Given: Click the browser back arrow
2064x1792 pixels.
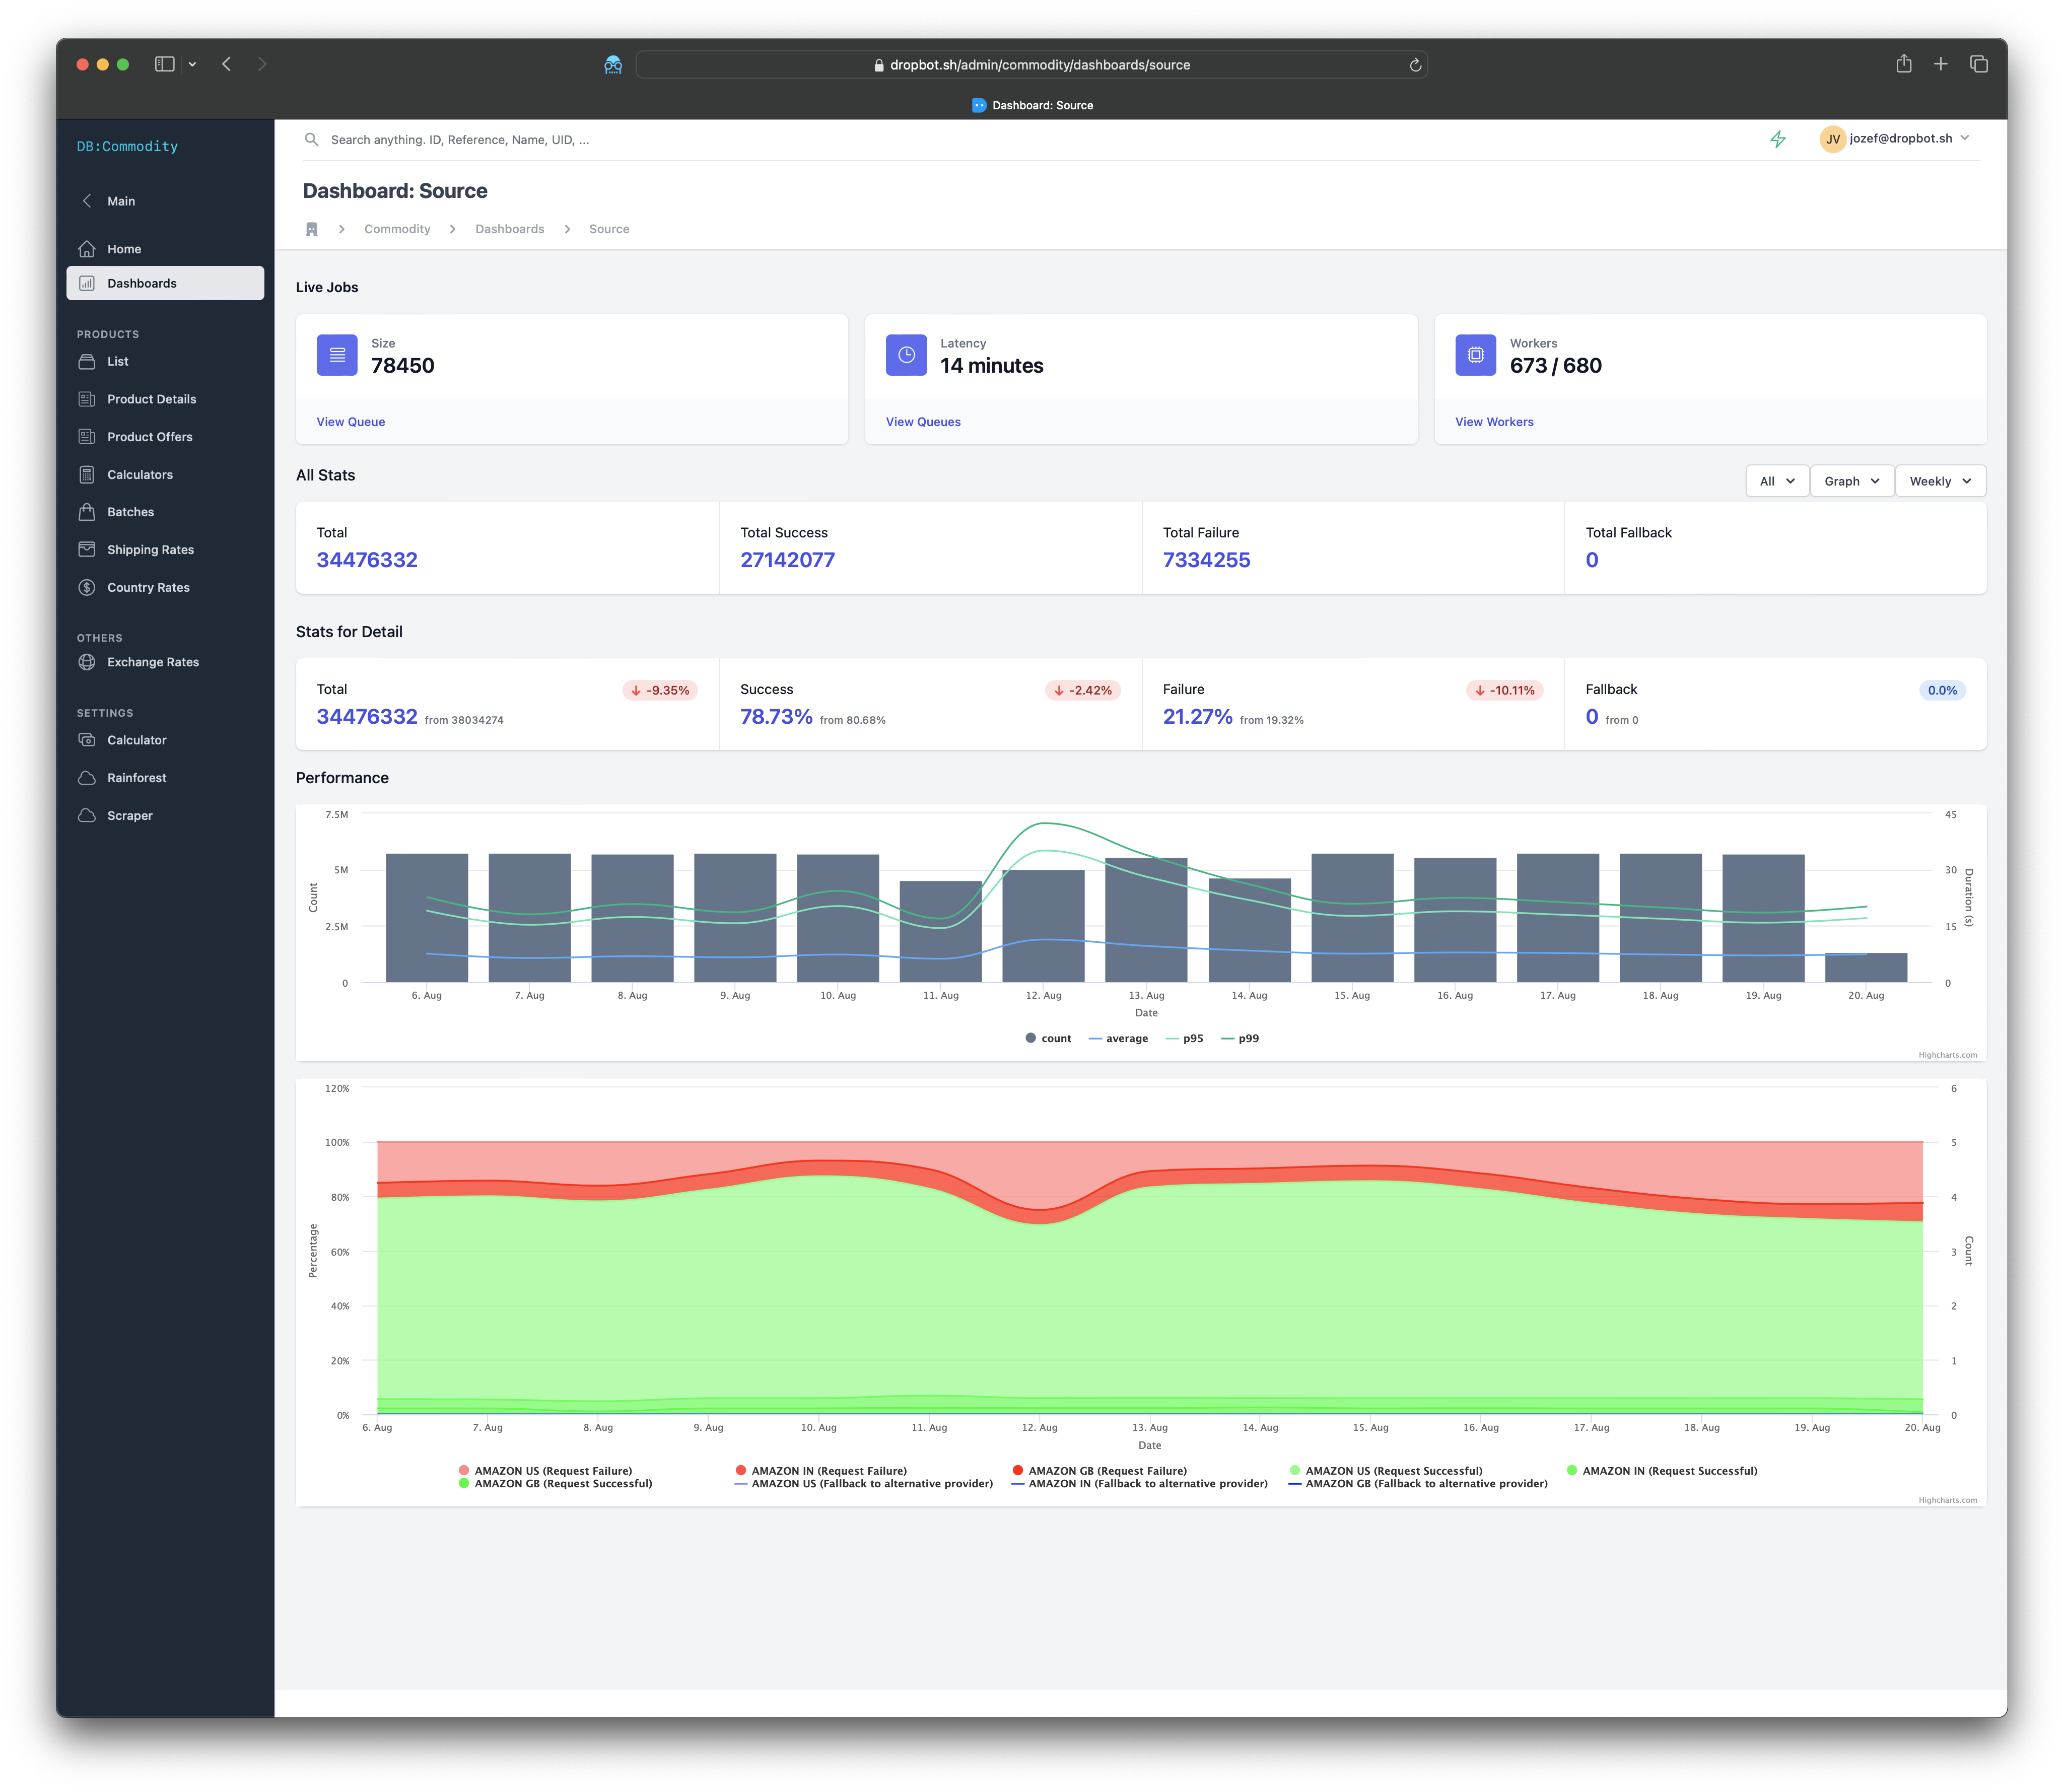Looking at the screenshot, I should pos(227,64).
